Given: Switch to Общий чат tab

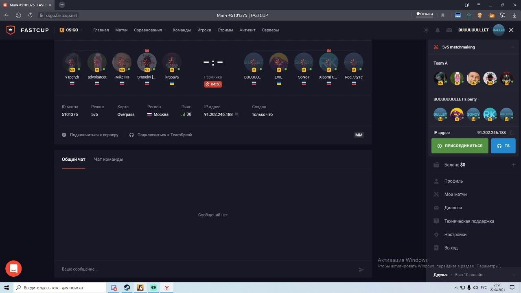Looking at the screenshot, I should (x=74, y=160).
